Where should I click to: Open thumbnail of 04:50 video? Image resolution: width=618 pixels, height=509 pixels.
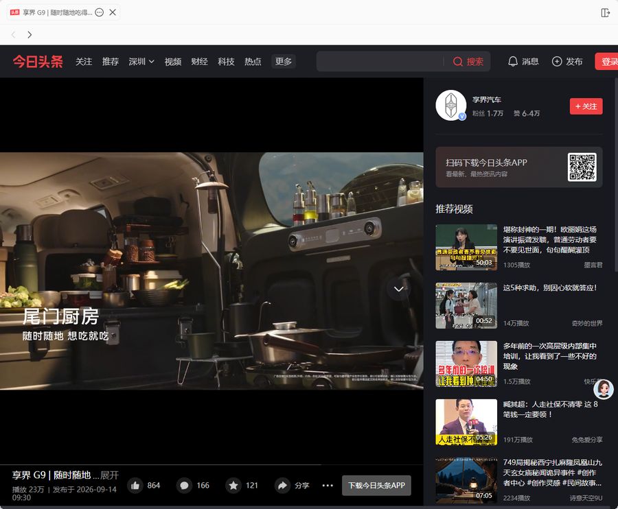(x=466, y=364)
